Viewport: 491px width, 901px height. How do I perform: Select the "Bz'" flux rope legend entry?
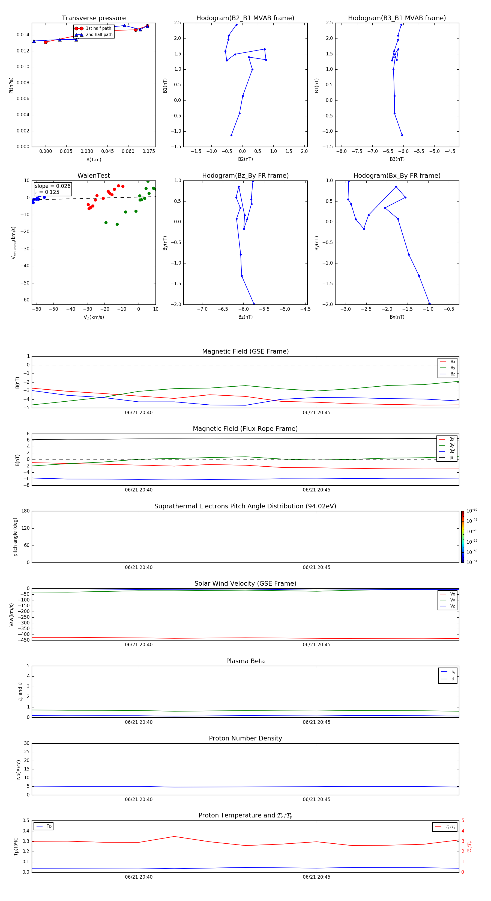(x=447, y=451)
